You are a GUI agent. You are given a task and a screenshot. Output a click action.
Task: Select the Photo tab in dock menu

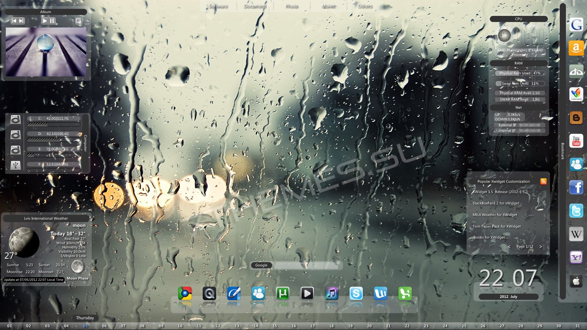tap(291, 5)
